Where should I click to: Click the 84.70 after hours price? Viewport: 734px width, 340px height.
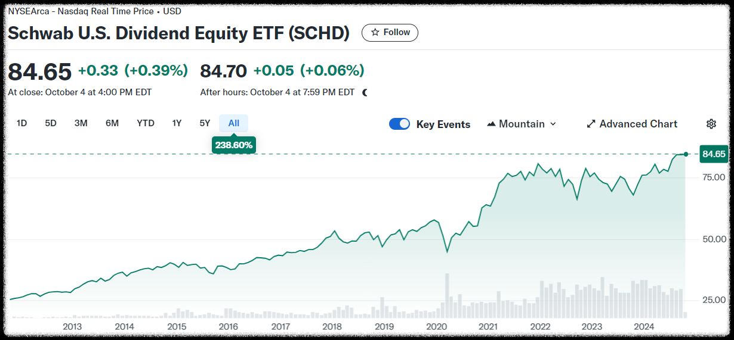pos(223,71)
